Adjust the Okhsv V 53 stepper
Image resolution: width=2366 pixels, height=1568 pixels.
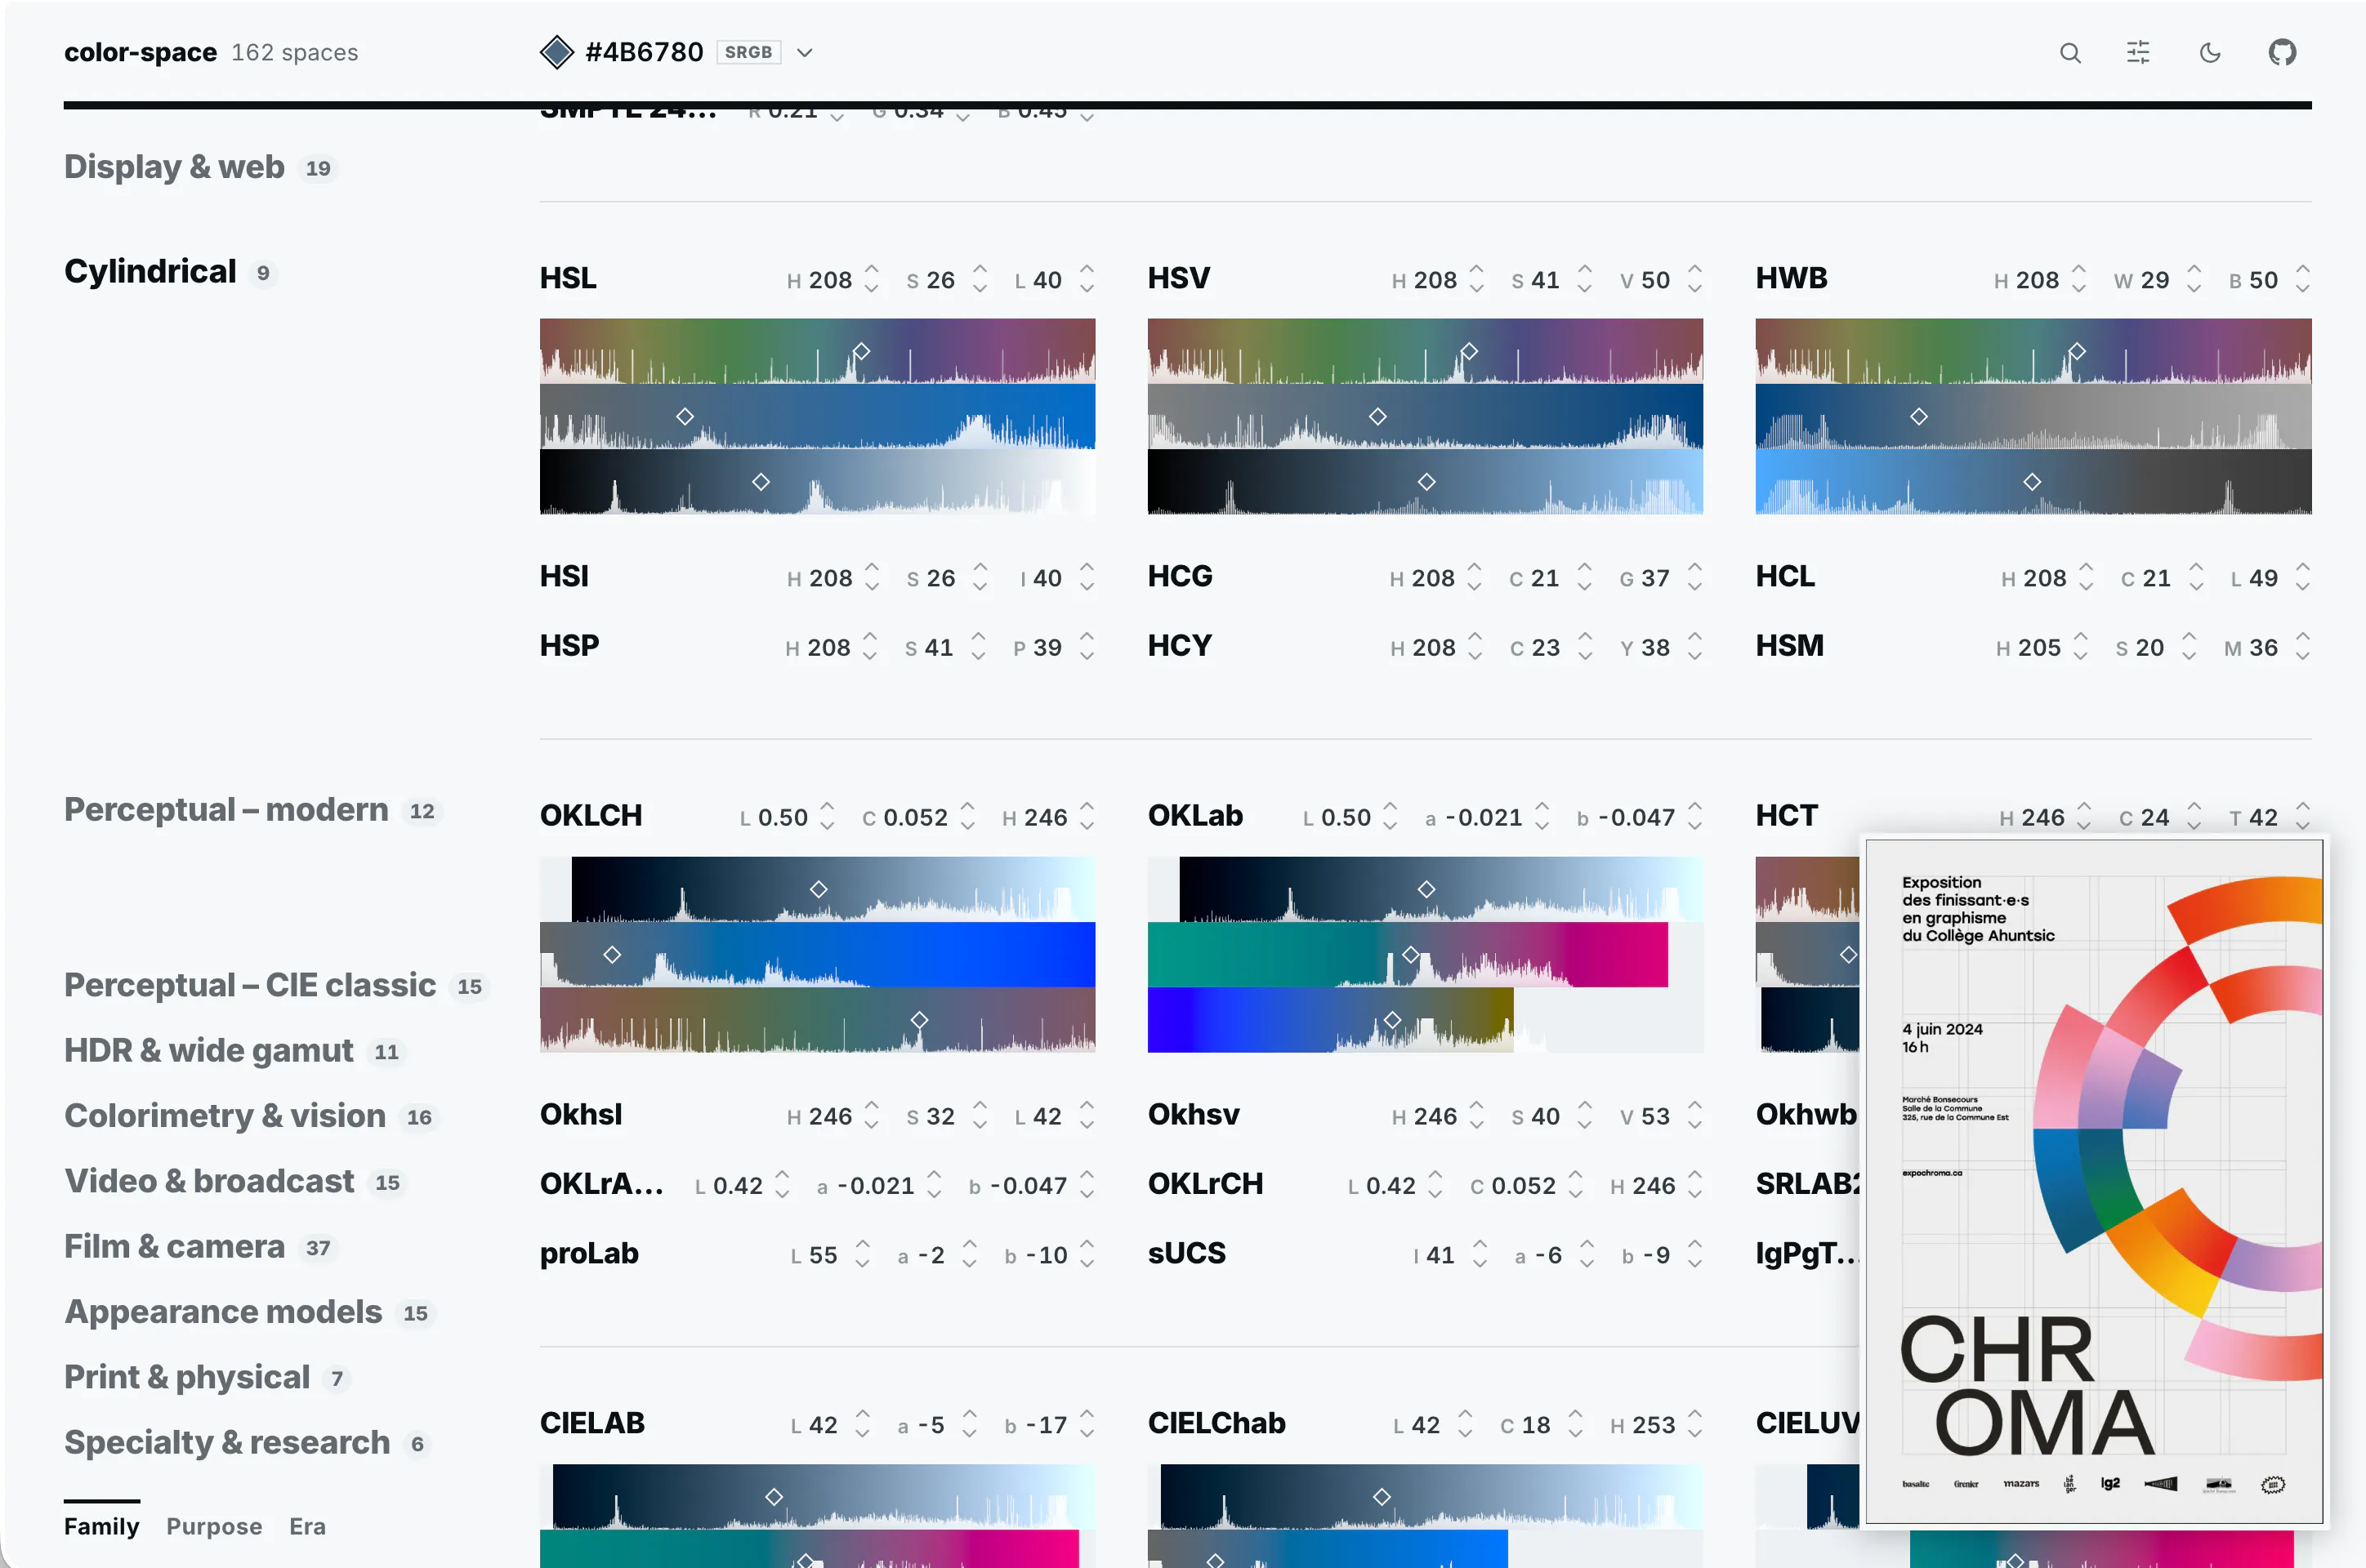(x=1694, y=1116)
